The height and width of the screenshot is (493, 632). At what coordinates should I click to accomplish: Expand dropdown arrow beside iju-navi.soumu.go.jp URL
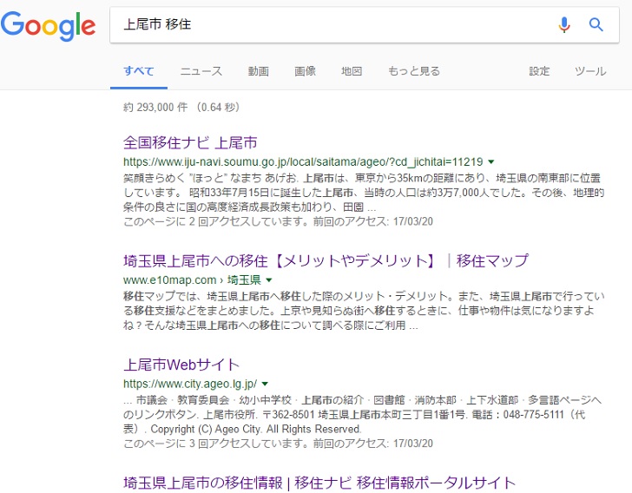pyautogui.click(x=491, y=162)
